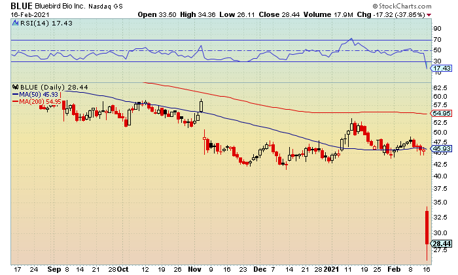This screenshot has height=275, width=458.
Task: Click the 30.0 price axis label
Action: tap(440, 233)
